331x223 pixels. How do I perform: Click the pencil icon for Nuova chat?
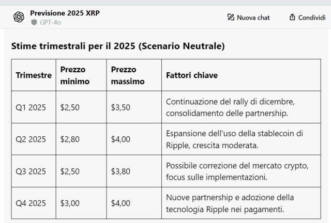tap(231, 18)
